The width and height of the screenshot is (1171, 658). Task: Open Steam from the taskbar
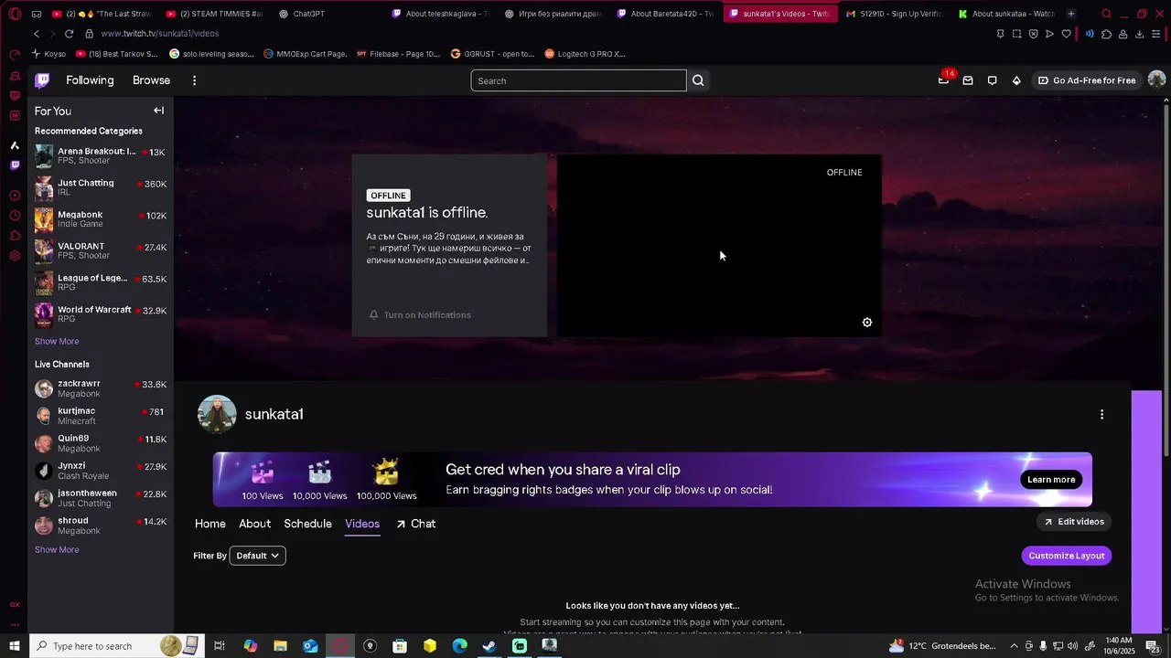[x=489, y=646]
